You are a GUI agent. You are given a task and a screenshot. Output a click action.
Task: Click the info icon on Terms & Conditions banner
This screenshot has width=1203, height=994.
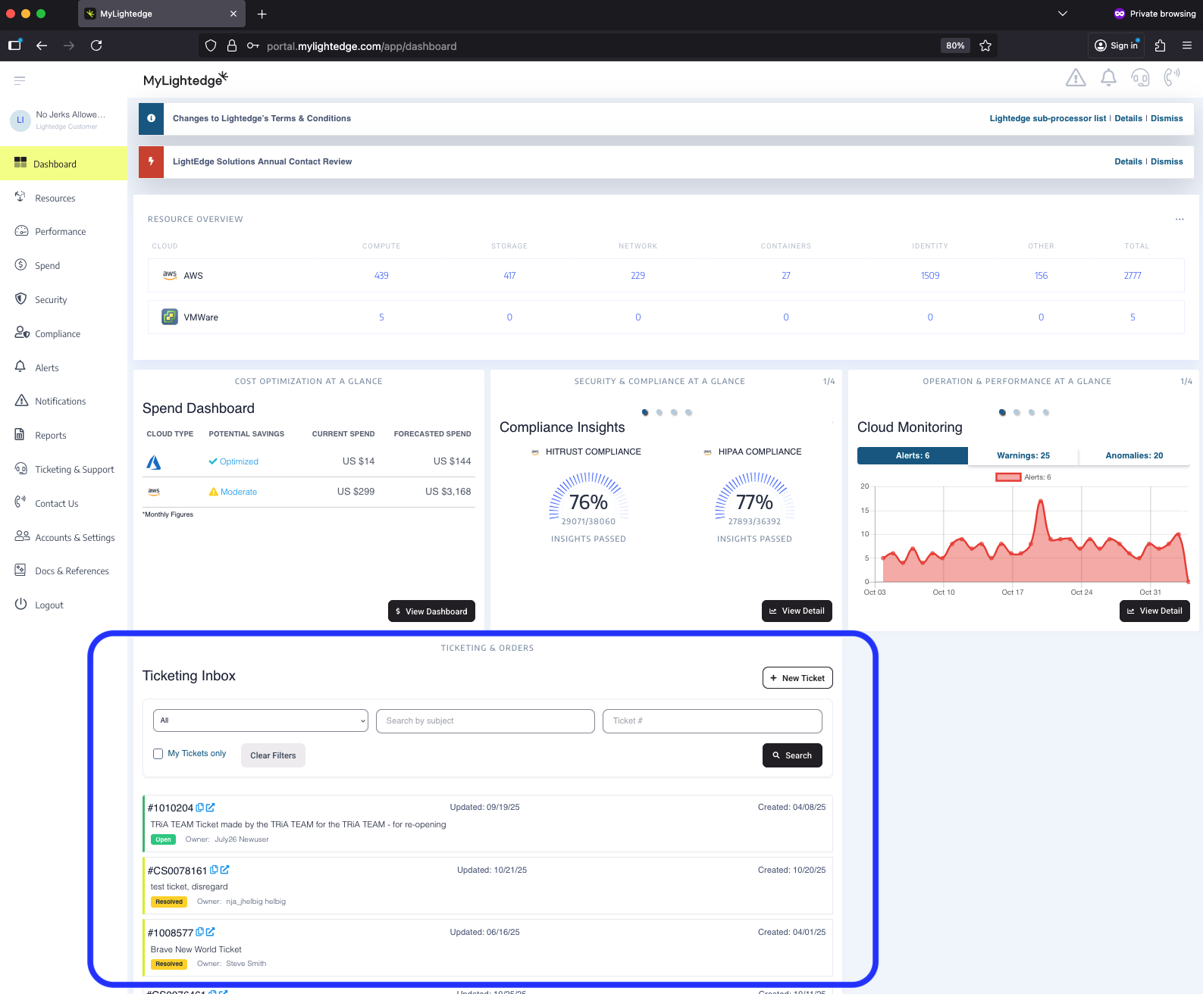click(151, 118)
